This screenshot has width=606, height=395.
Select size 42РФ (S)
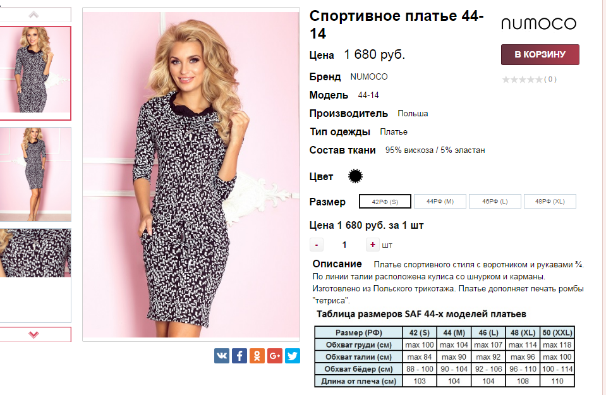[x=385, y=202]
